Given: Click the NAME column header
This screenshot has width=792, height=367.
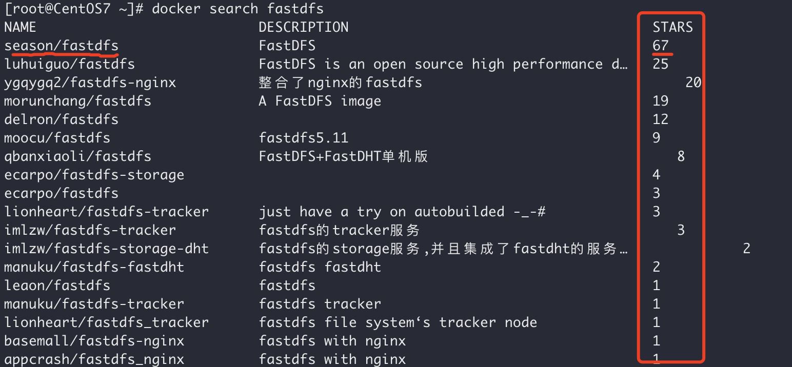Looking at the screenshot, I should [x=21, y=27].
